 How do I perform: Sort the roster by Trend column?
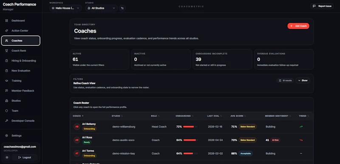[304, 116]
